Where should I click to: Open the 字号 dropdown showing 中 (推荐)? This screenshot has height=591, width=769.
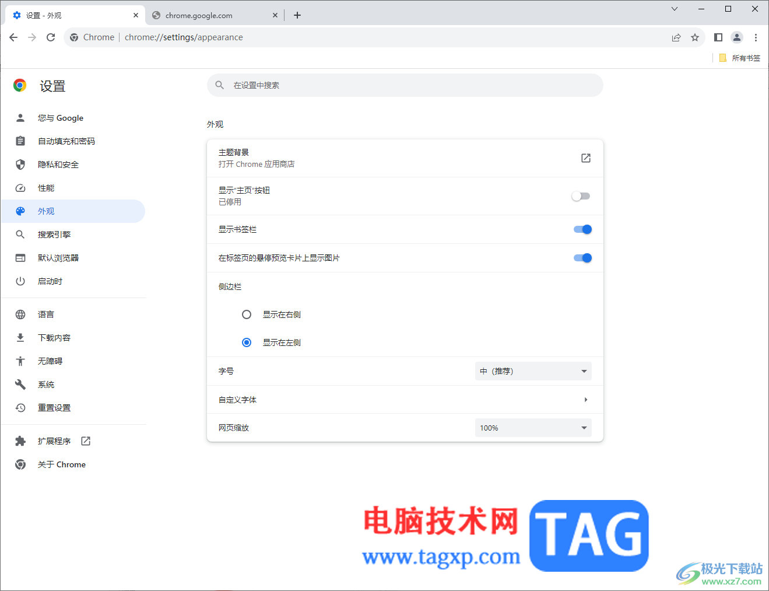(x=533, y=371)
